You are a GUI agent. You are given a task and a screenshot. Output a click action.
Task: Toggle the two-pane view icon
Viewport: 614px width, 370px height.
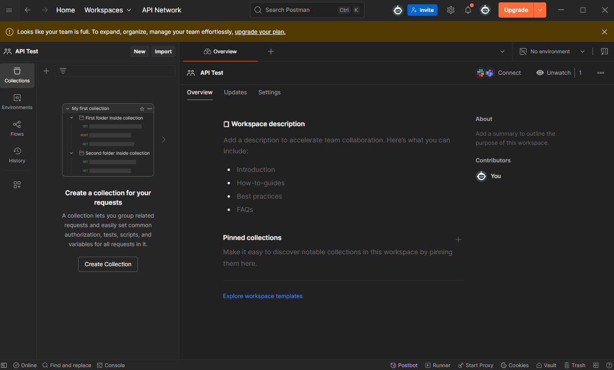tap(596, 365)
